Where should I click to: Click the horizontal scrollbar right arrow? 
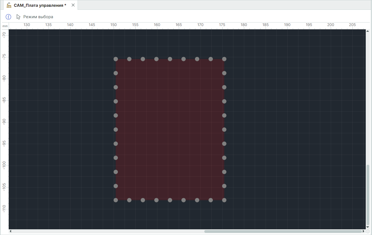pyautogui.click(x=364, y=231)
